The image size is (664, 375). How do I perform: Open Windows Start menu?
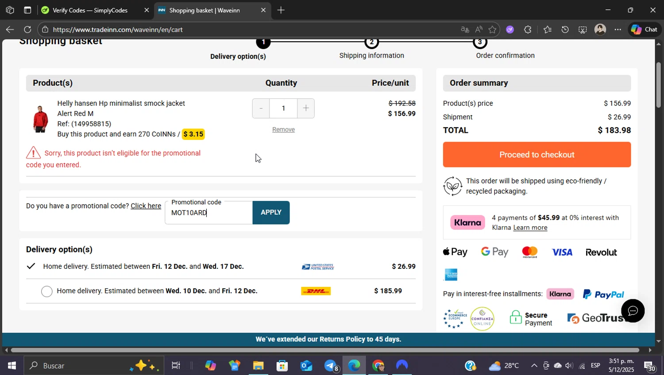(12, 366)
